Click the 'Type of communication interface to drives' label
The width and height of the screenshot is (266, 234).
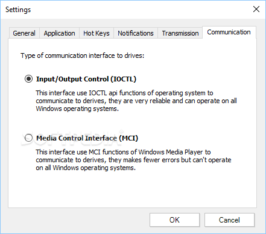click(x=83, y=55)
